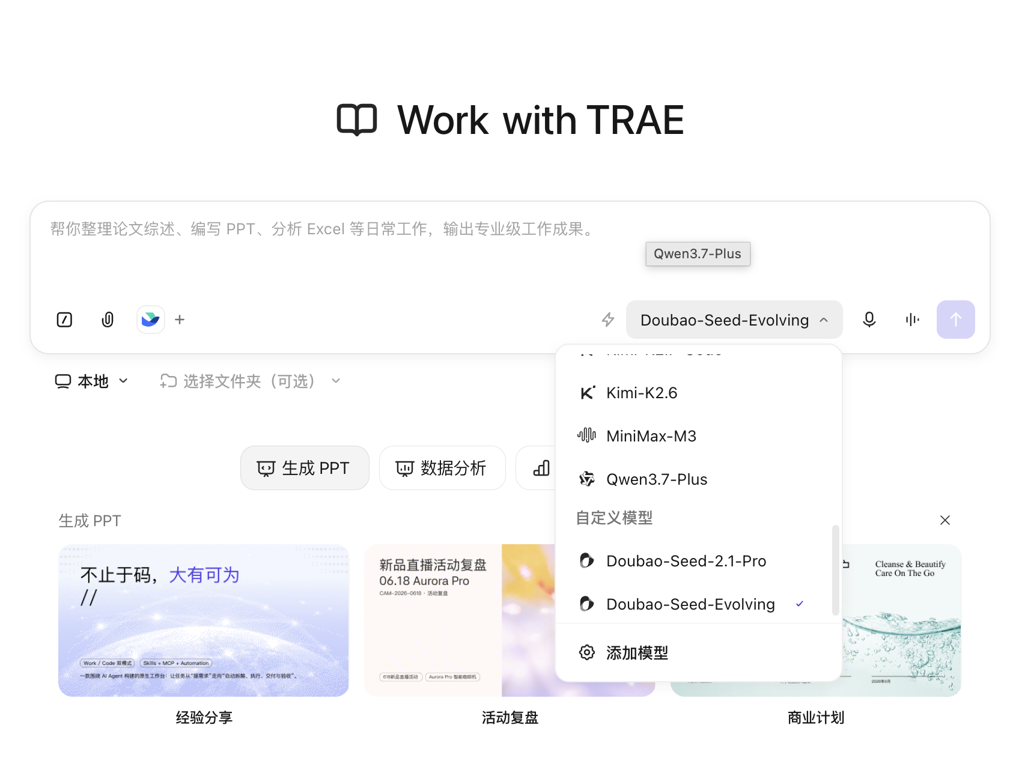Click the 数据分析 chip
The width and height of the screenshot is (1019, 758).
pyautogui.click(x=442, y=468)
